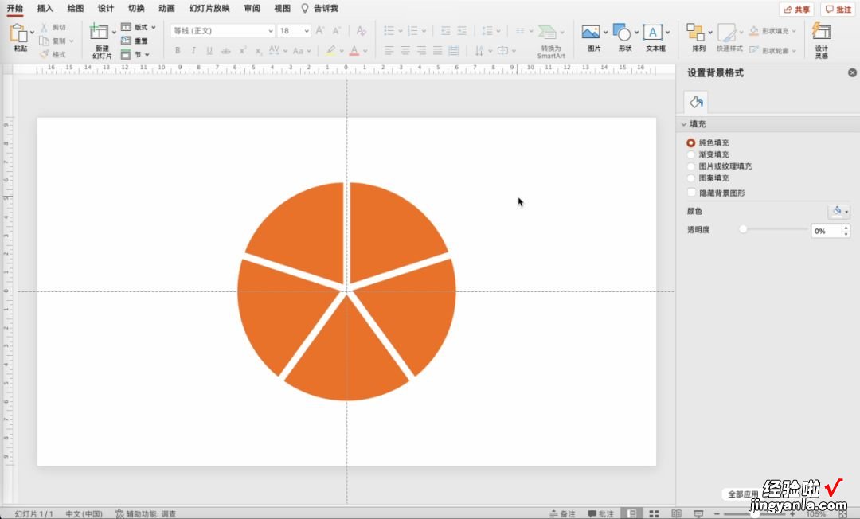Select Gradient fill (渐变填充) radio
Viewport: 860px width, 519px height.
pos(690,154)
